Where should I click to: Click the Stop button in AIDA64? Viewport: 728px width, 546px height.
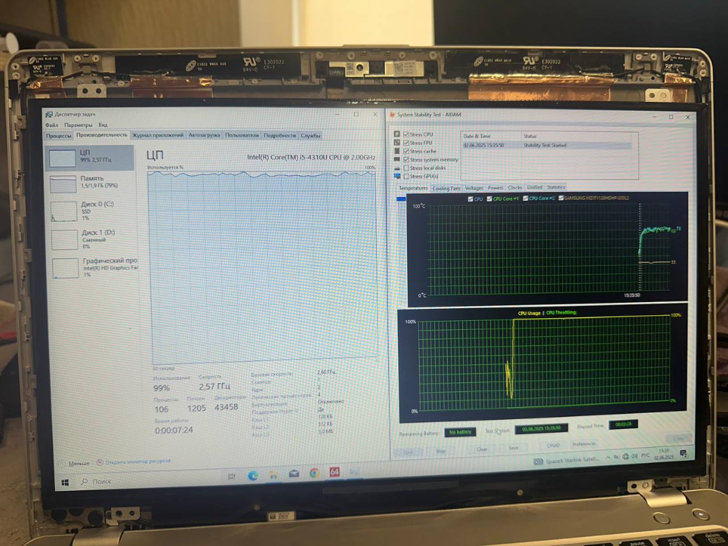[x=441, y=451]
